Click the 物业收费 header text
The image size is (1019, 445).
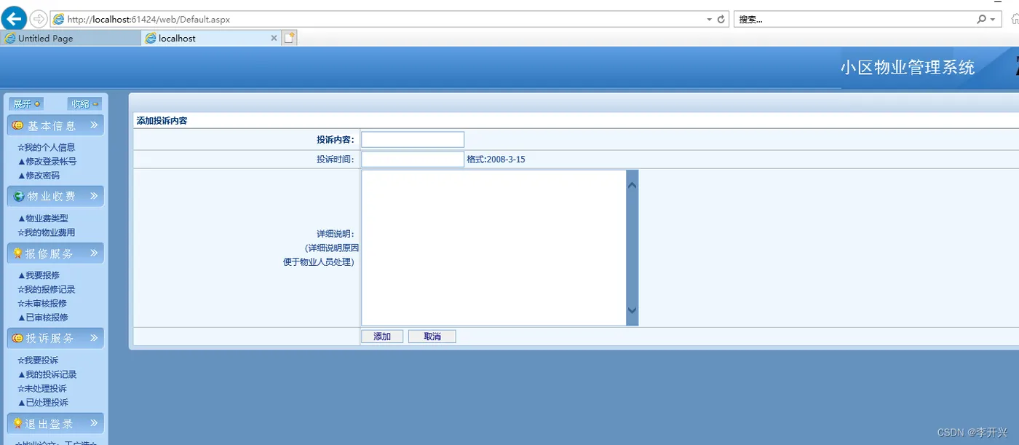coord(52,197)
